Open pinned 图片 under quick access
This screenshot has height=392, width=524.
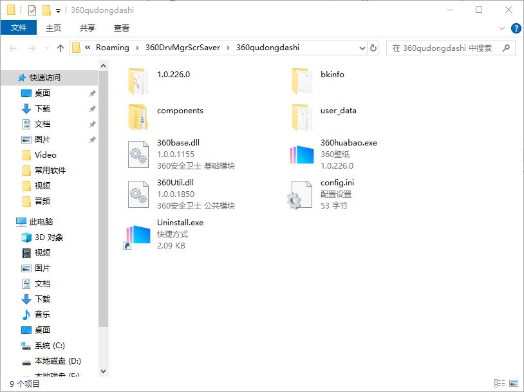[x=36, y=139]
